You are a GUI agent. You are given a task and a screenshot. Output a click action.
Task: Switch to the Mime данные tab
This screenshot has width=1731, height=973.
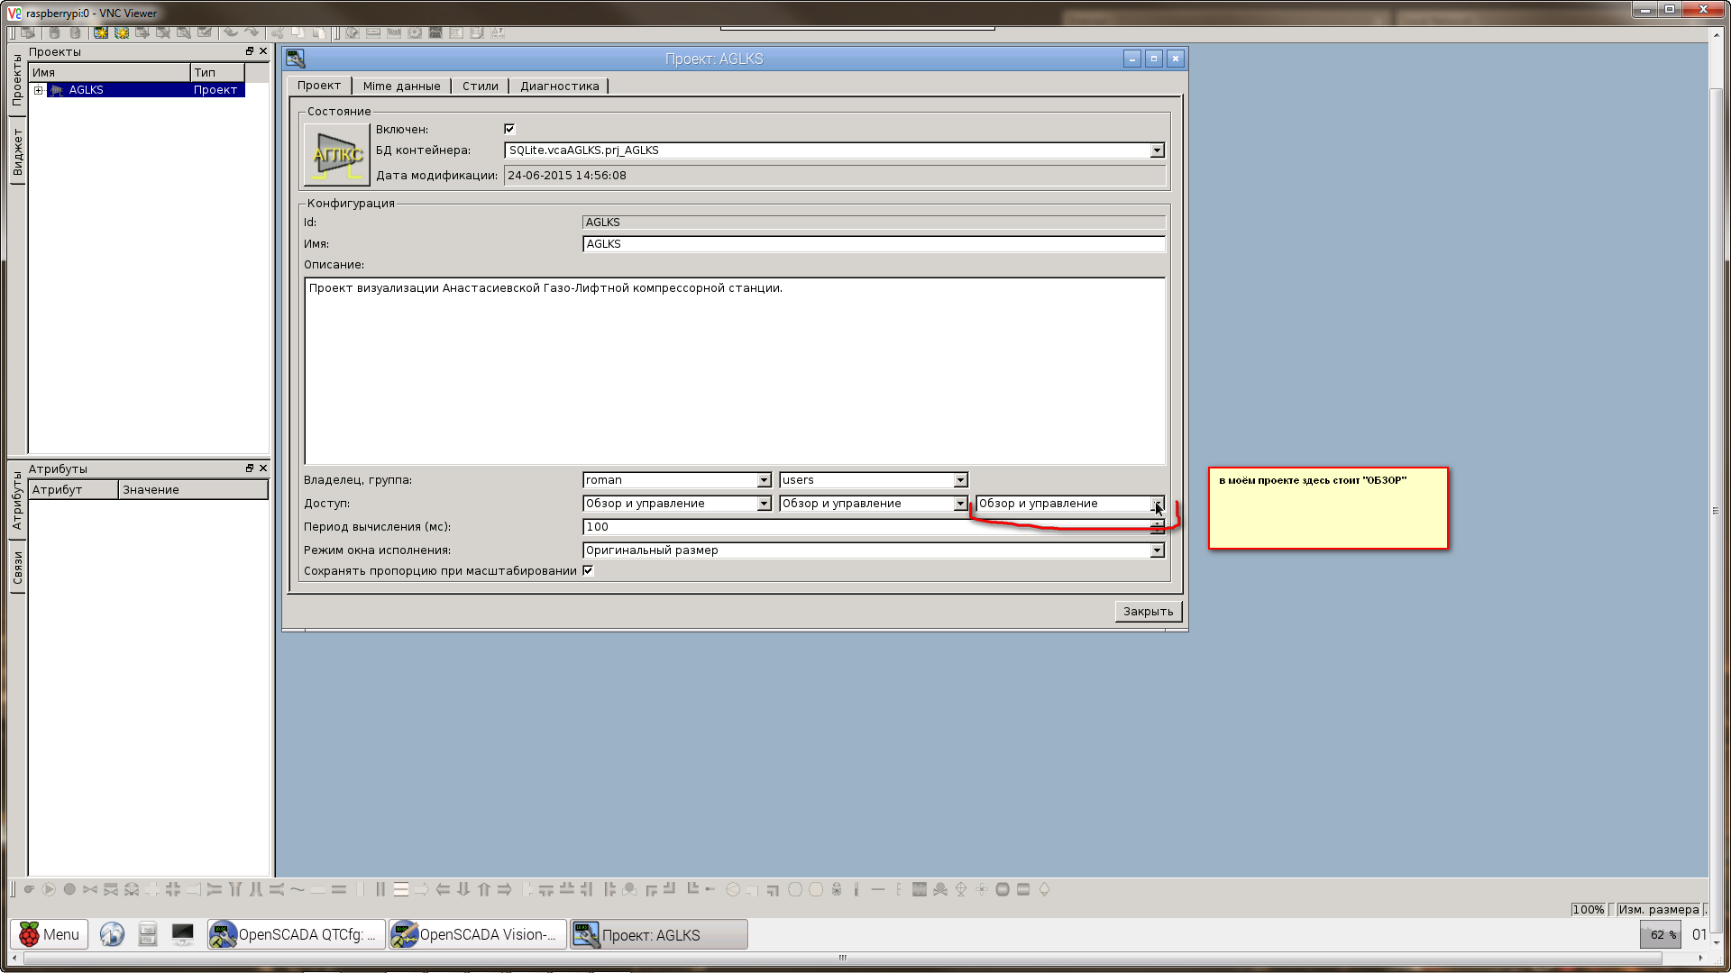tap(401, 86)
